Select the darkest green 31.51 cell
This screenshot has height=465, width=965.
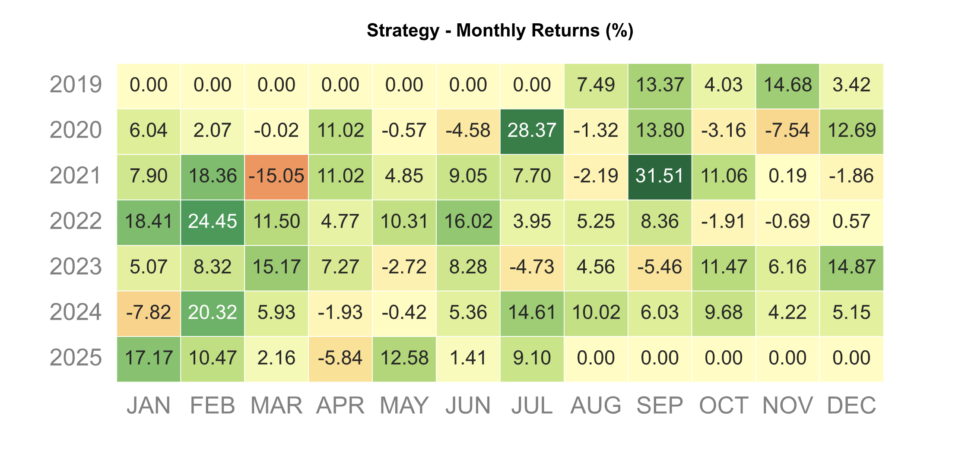(660, 176)
